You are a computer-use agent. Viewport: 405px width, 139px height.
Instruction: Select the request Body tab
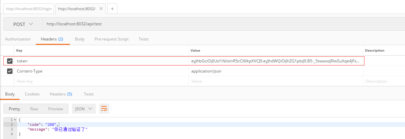(80, 39)
